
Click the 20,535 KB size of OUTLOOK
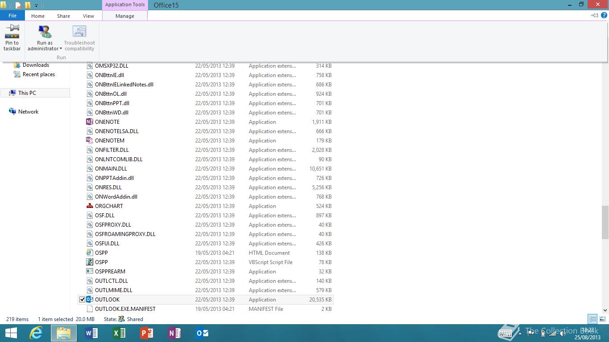(x=320, y=300)
